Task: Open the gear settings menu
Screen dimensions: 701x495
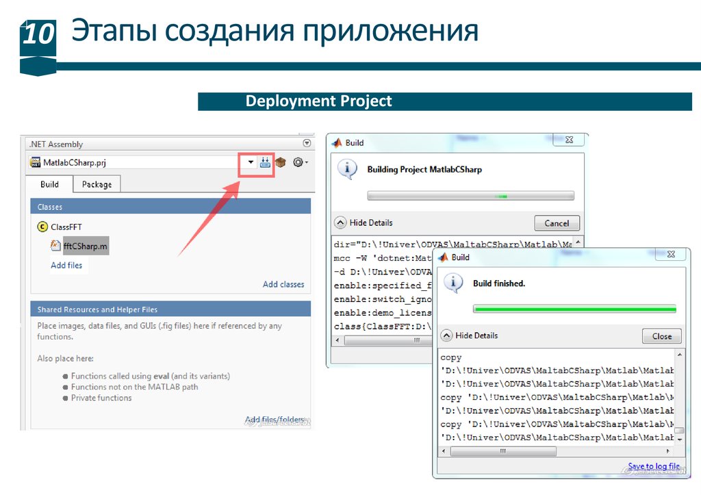Action: coord(299,163)
